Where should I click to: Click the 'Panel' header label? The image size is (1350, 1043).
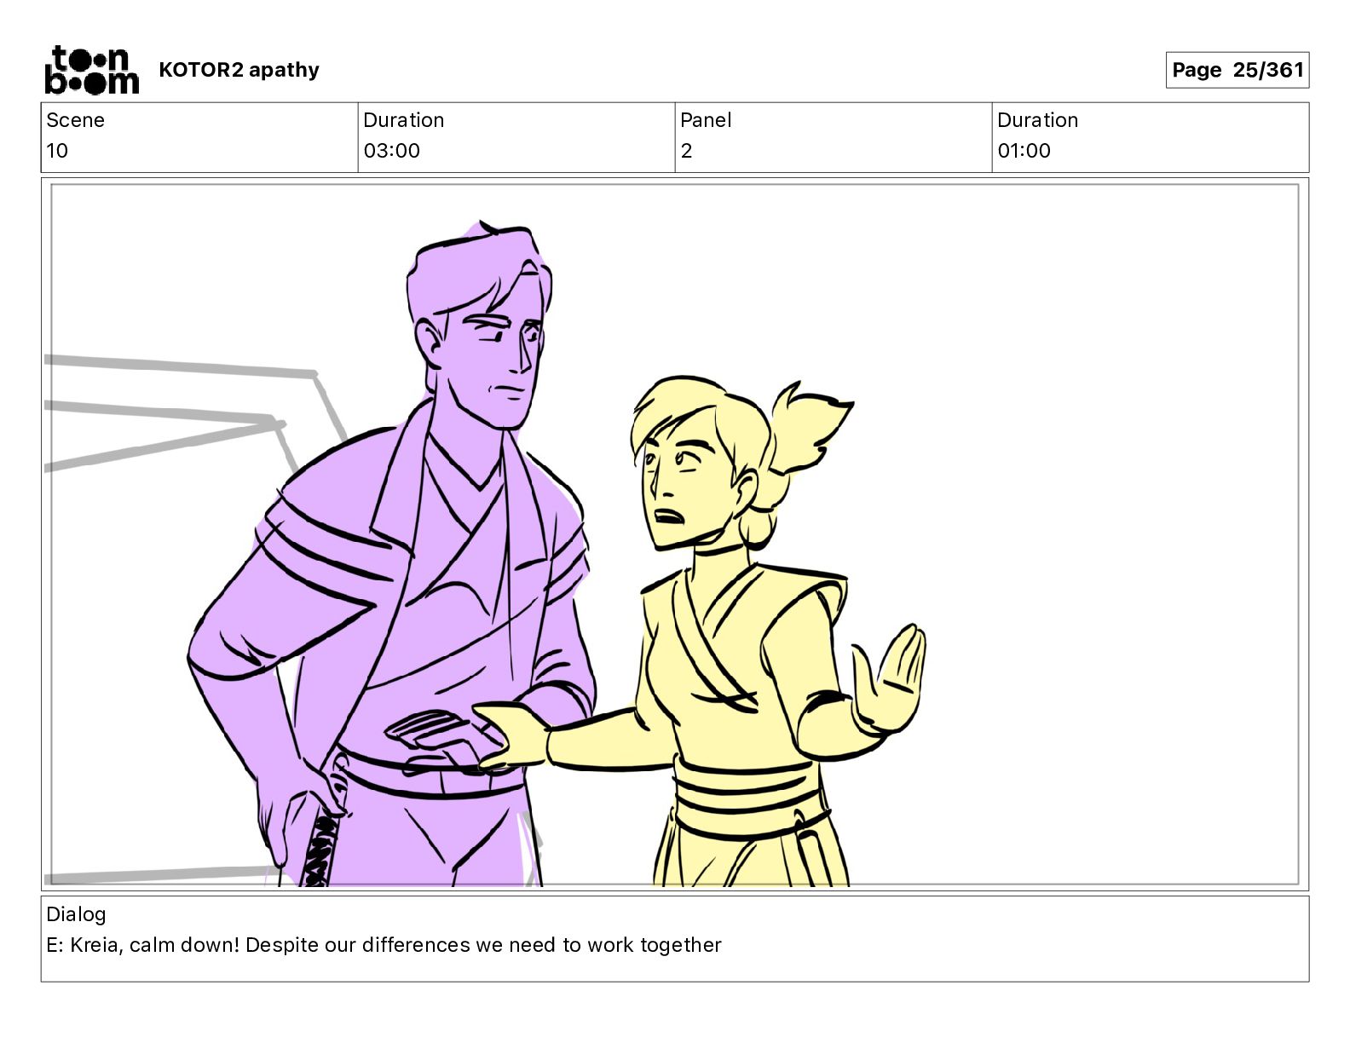pos(706,120)
